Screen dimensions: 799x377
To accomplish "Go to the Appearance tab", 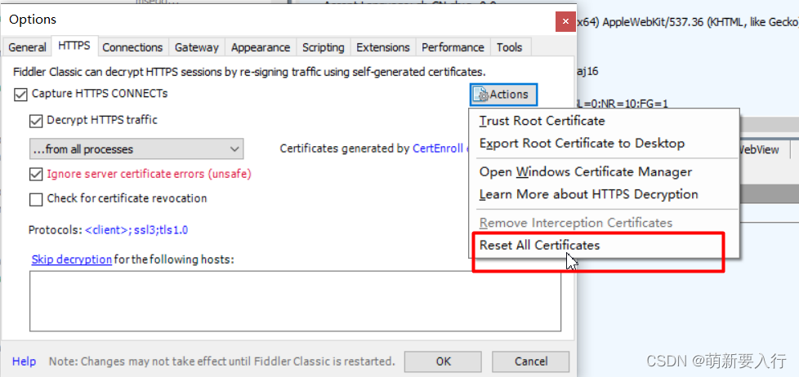I will pyautogui.click(x=260, y=47).
